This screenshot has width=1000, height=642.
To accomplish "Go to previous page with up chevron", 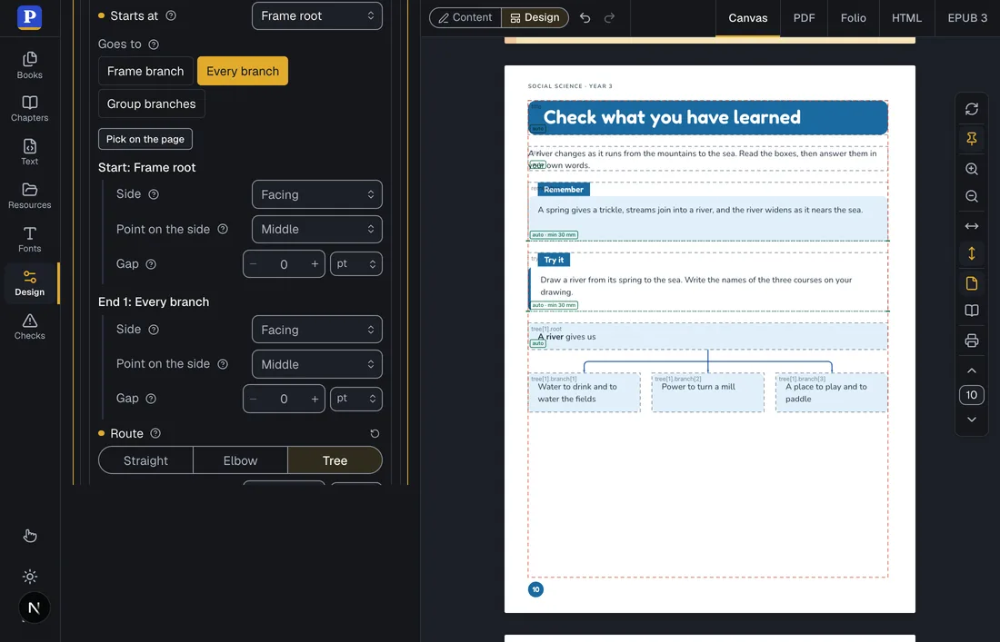I will [x=971, y=370].
